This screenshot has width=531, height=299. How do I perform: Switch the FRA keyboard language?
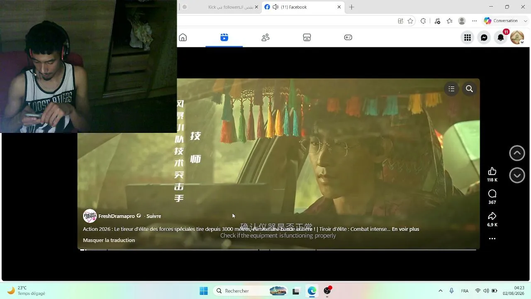click(465, 291)
